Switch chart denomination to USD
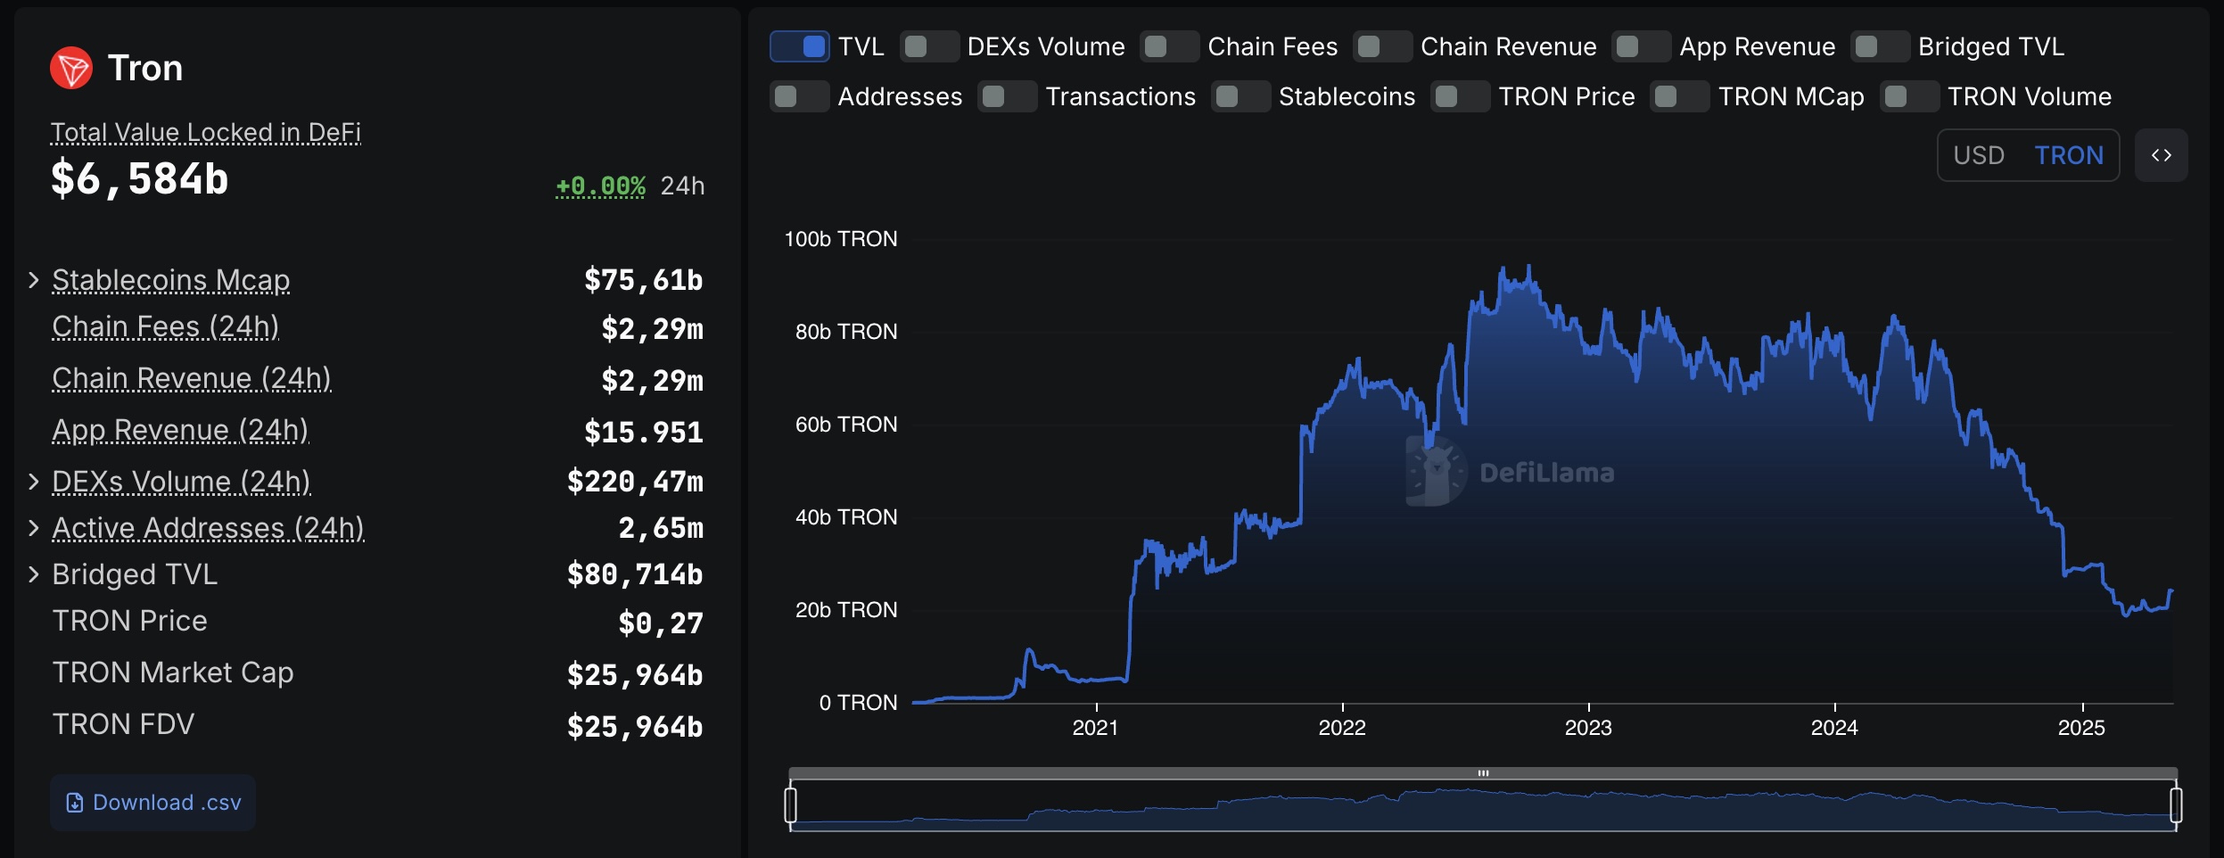This screenshot has width=2224, height=858. [1978, 155]
